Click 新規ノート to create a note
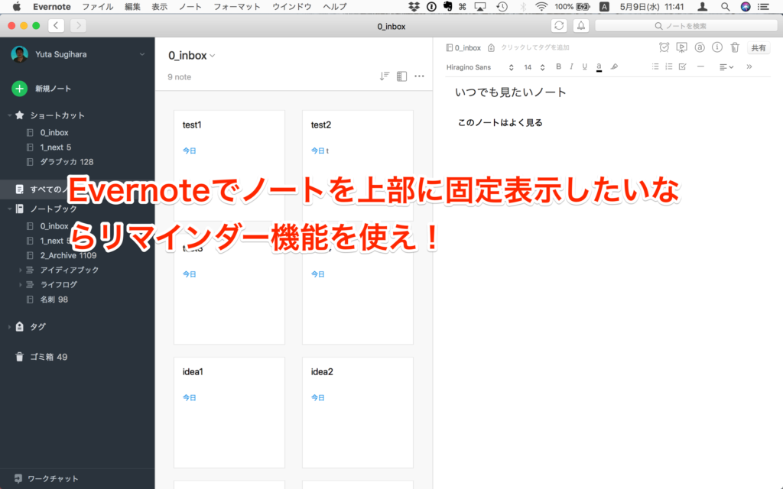The image size is (783, 489). coord(53,89)
